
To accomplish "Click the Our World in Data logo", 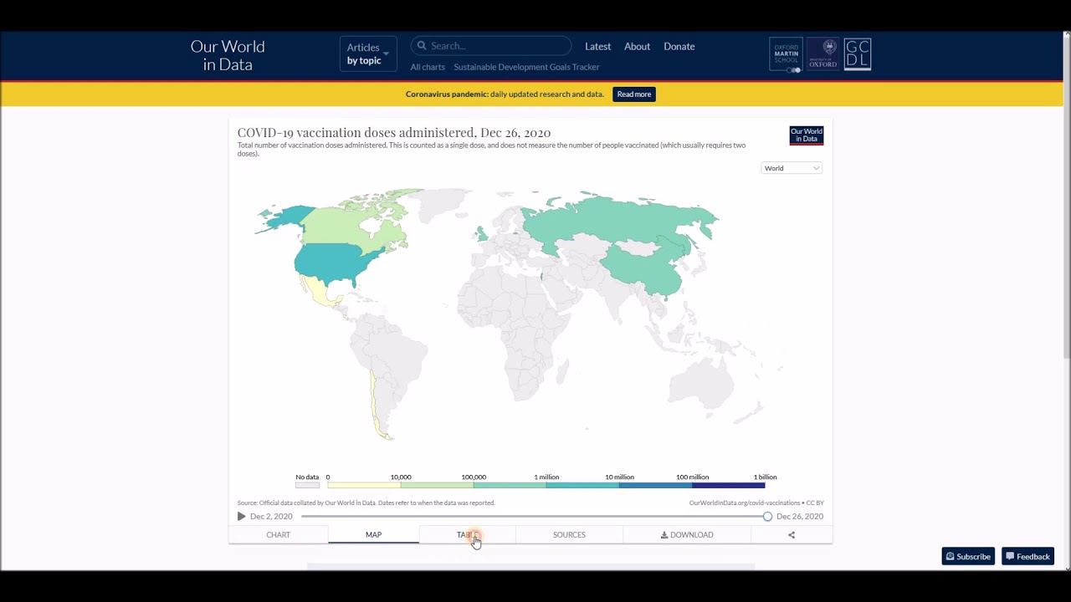I will click(x=228, y=55).
